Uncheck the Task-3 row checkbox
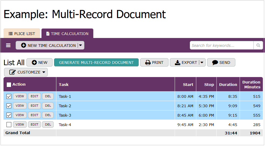265x146 pixels. (x=9, y=115)
